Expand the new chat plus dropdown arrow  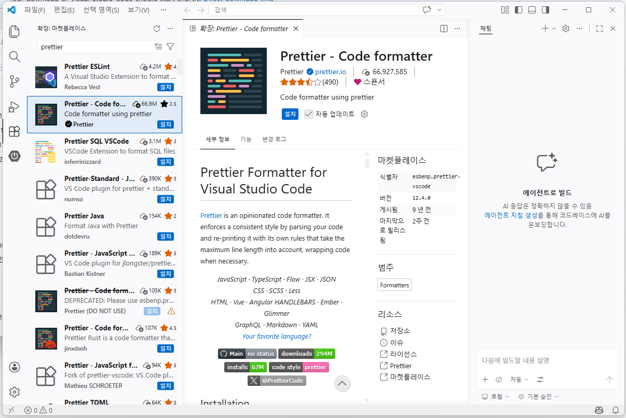pyautogui.click(x=554, y=29)
